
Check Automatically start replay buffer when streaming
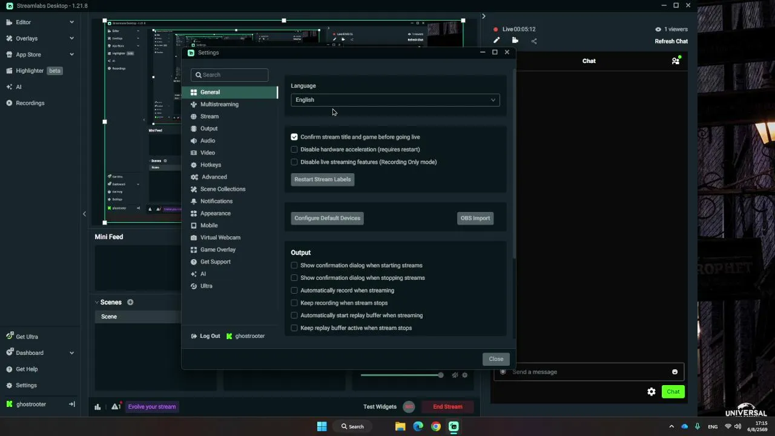[x=294, y=315]
